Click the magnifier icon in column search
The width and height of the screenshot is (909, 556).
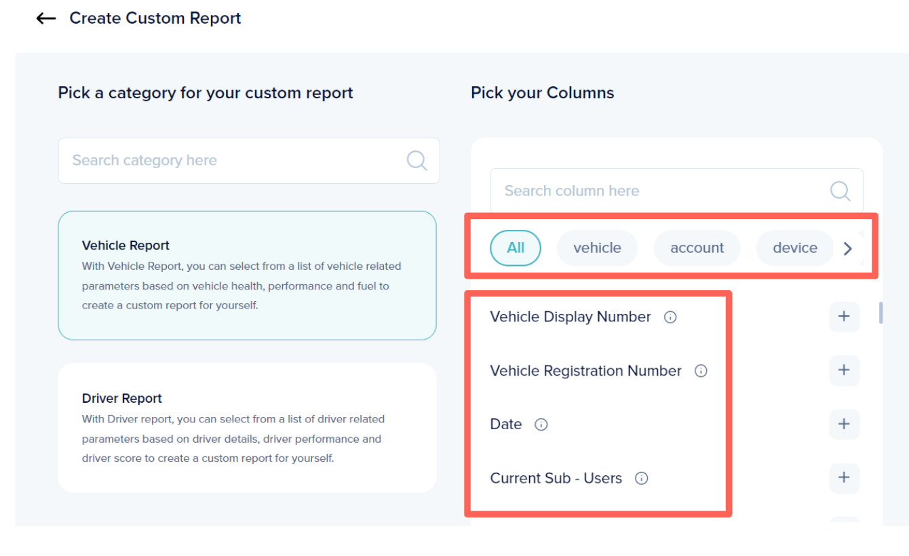tap(840, 191)
